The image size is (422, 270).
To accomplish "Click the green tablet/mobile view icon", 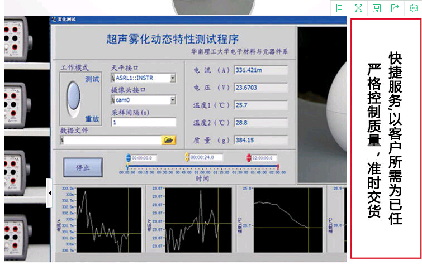I will tap(340, 8).
